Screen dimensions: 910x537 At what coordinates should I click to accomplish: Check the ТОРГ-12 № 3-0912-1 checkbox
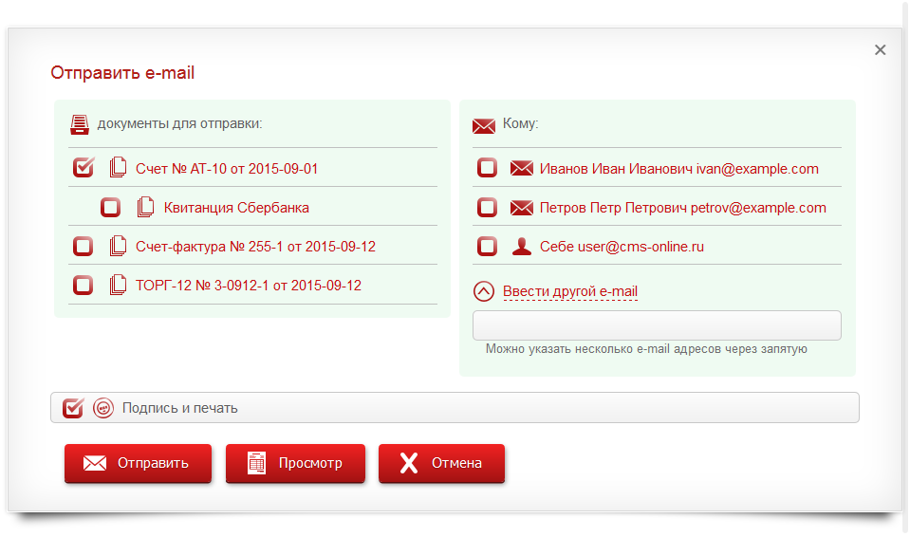pyautogui.click(x=83, y=285)
